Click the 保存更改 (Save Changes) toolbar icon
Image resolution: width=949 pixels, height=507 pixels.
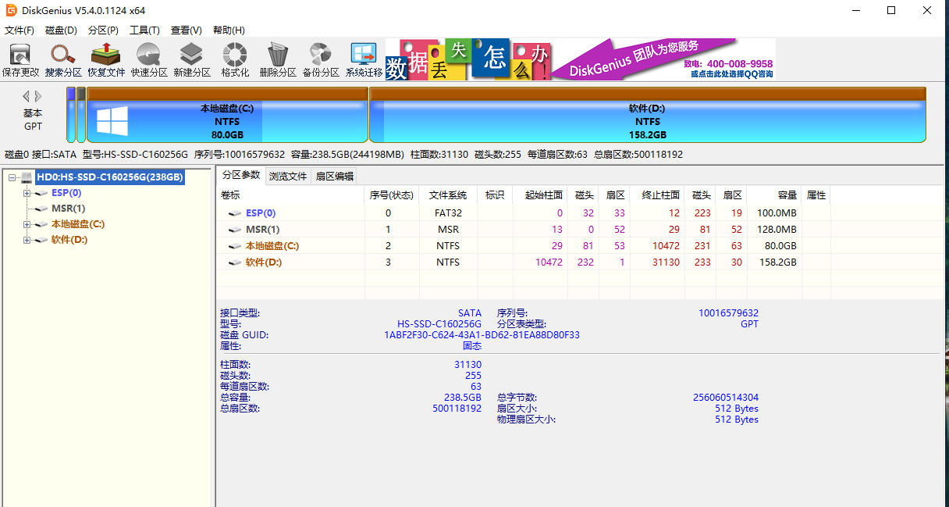20,59
